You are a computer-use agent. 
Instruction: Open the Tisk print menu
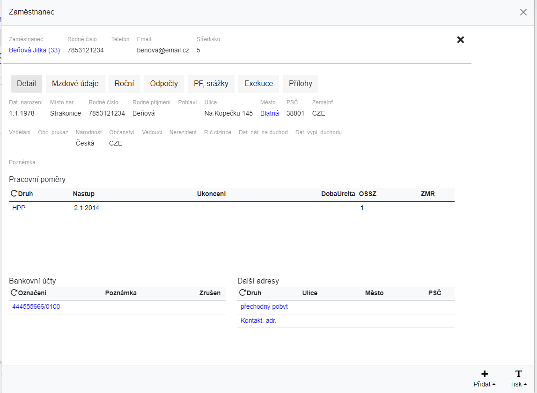click(518, 378)
